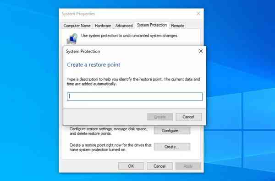Click 'Use system protection to undo' text
The height and width of the screenshot is (181, 275).
129,36
